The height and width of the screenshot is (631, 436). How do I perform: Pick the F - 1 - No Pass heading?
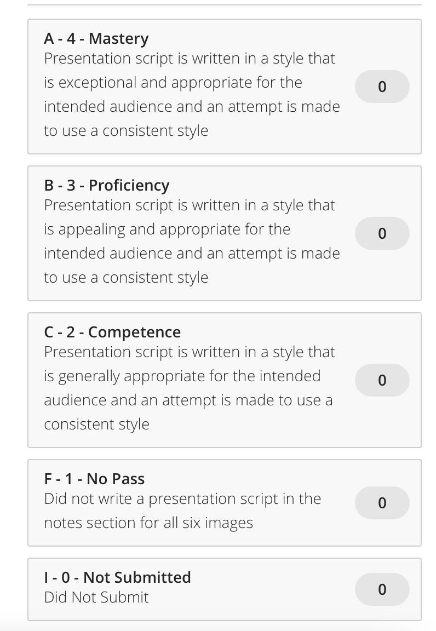pos(94,479)
